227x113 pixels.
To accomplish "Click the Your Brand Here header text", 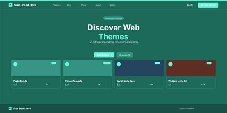I will 25,5.
